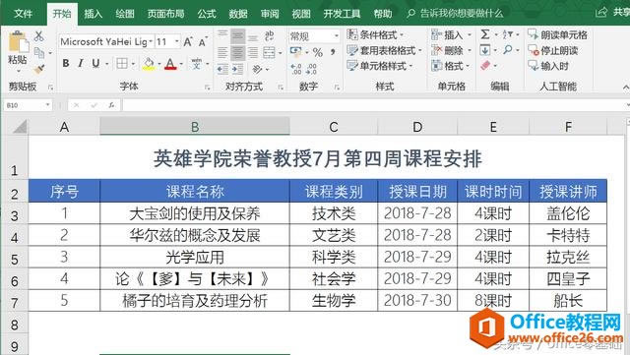Click the insert function fx icon
Image resolution: width=630 pixels, height=355 pixels.
coord(111,105)
